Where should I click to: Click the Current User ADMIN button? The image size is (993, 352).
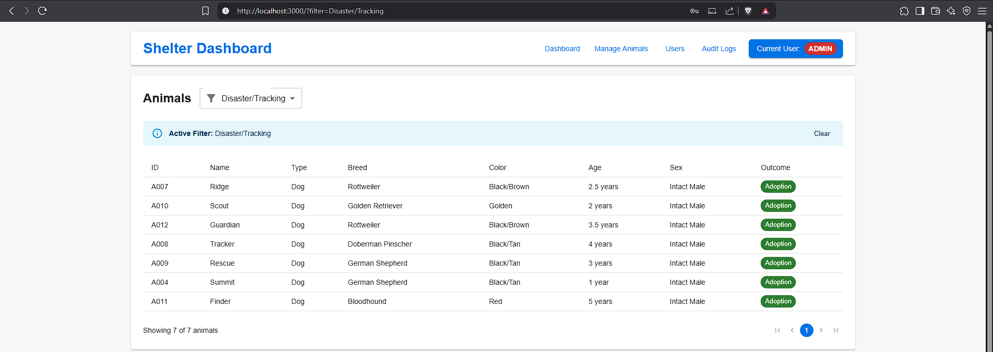[795, 49]
